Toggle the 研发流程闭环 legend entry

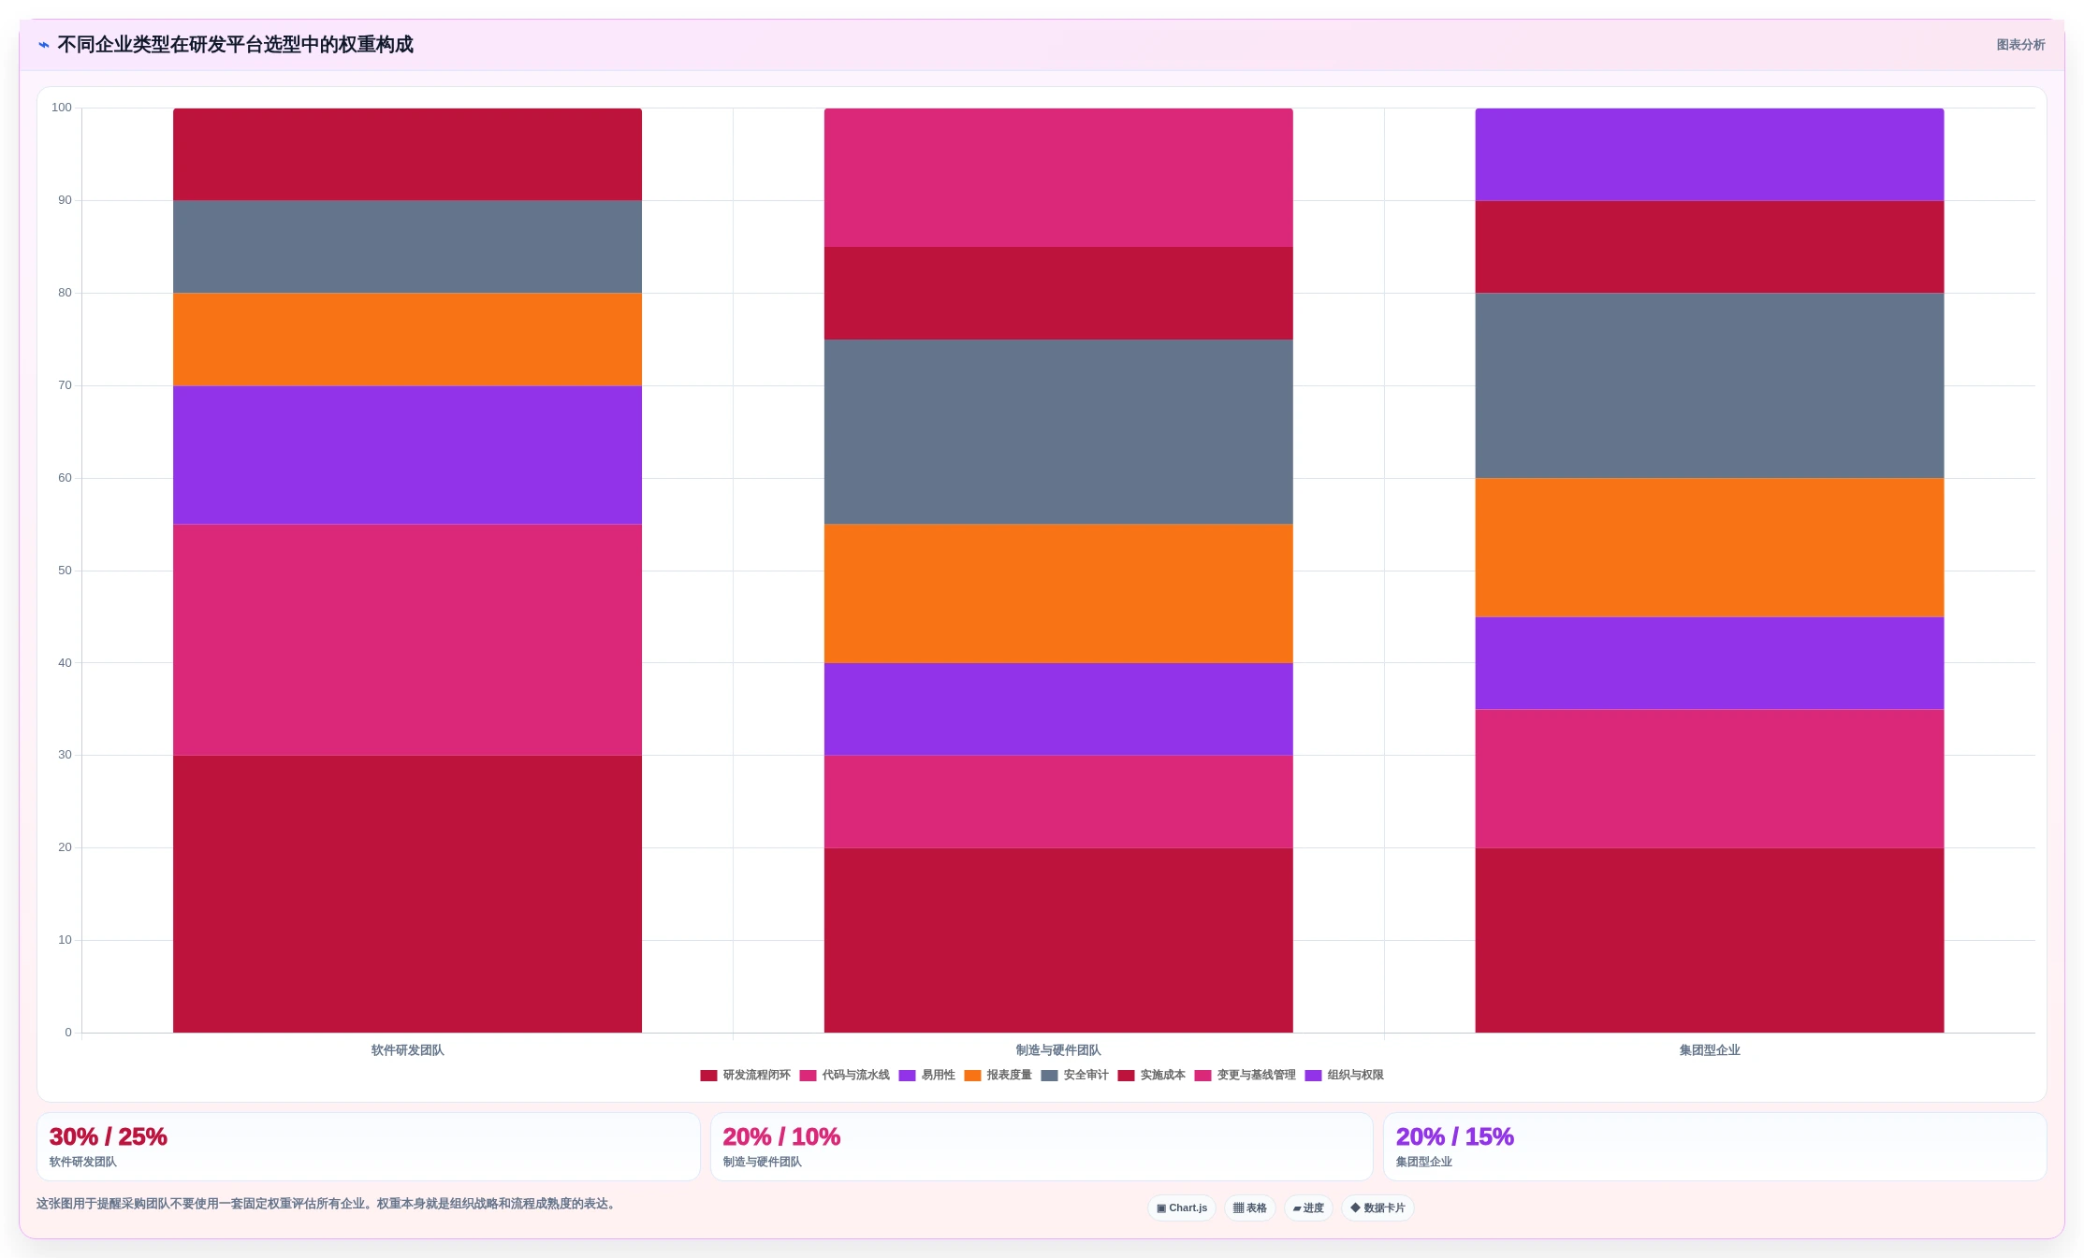745,1076
